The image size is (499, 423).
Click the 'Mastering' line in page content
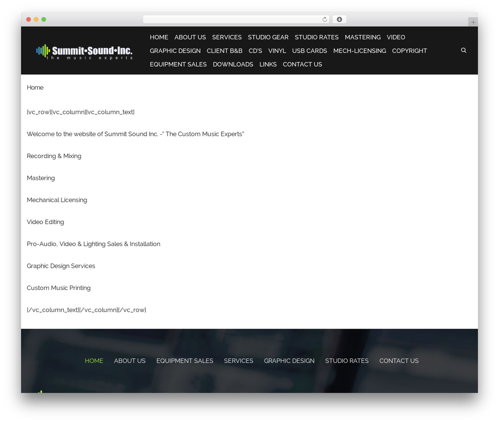tap(41, 178)
